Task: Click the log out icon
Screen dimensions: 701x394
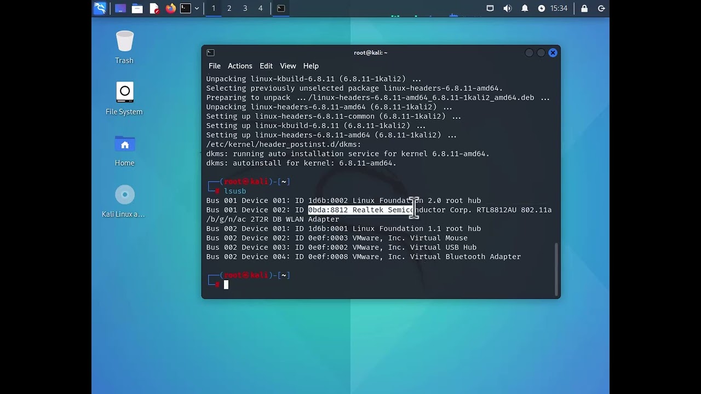Action: [x=601, y=8]
